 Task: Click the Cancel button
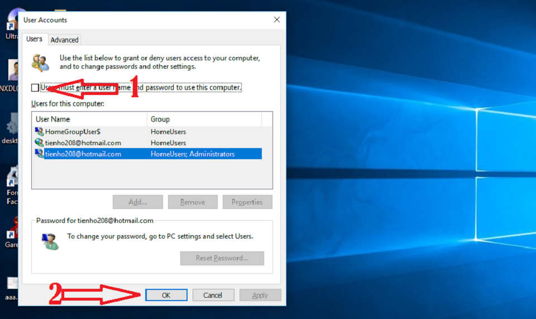pyautogui.click(x=213, y=295)
